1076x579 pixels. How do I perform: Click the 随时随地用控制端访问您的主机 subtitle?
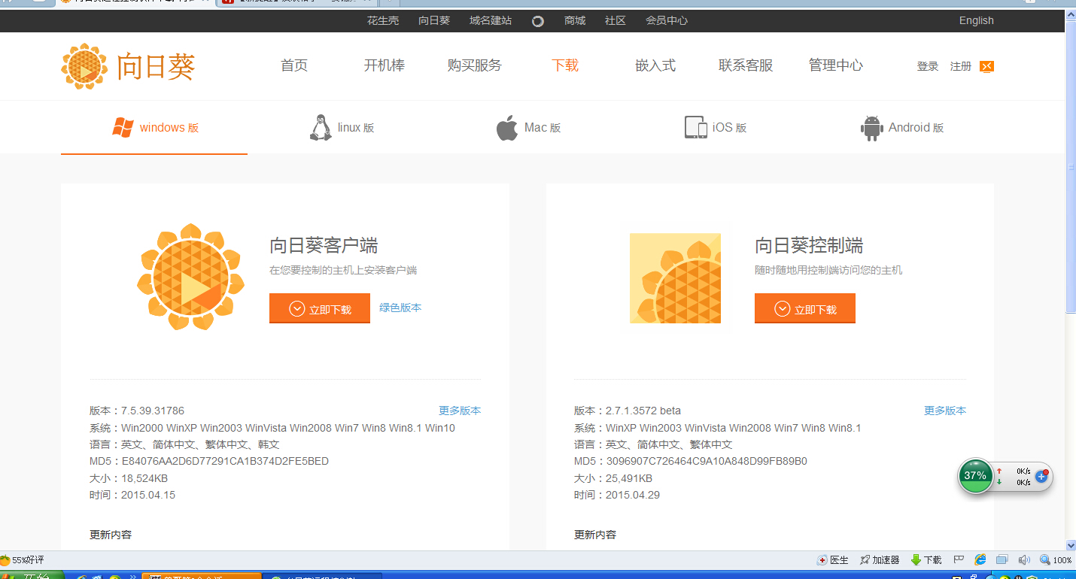pyautogui.click(x=828, y=270)
